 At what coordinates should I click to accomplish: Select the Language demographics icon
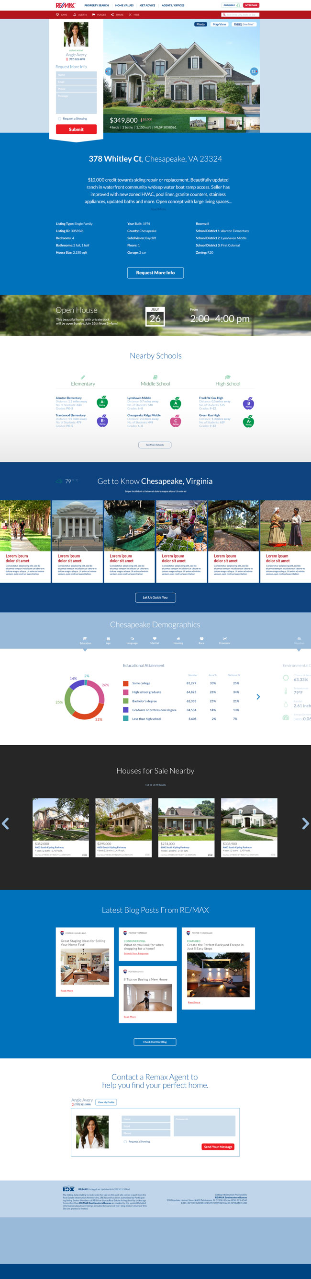tap(132, 638)
